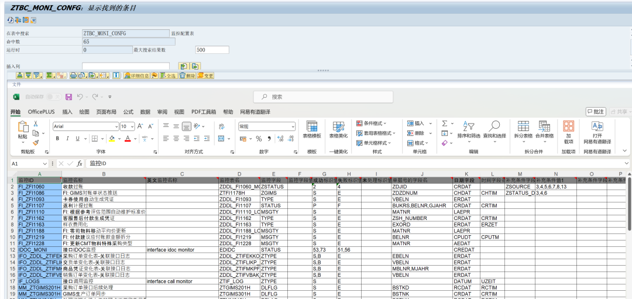The image size is (632, 299).
Task: Apply percent style to cells
Action: pos(259,139)
